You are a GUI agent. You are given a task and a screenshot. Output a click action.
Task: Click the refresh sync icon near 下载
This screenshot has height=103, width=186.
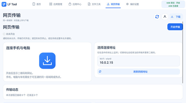click(x=157, y=17)
